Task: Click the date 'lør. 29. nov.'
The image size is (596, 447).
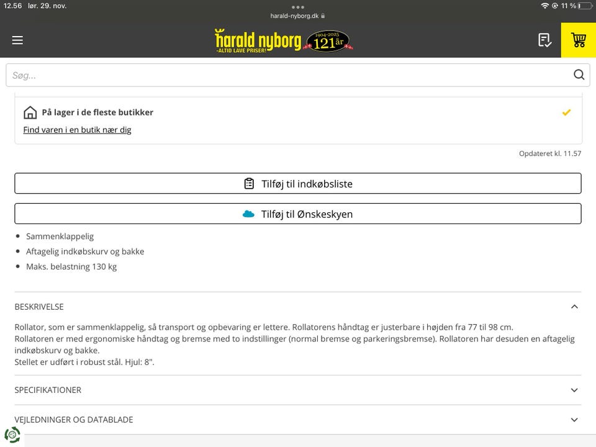Action: tap(47, 6)
